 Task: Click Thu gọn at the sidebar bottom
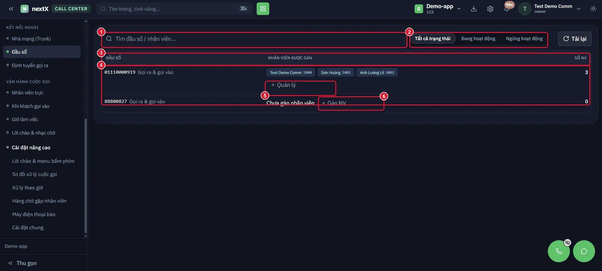[22, 263]
